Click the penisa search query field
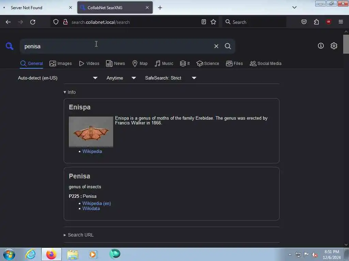The image size is (349, 261). pyautogui.click(x=117, y=46)
